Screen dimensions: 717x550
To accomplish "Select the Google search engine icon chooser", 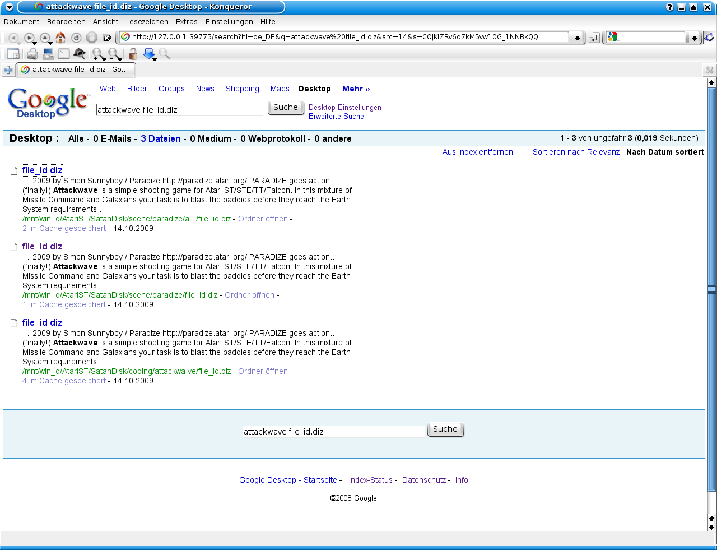I will coord(612,37).
